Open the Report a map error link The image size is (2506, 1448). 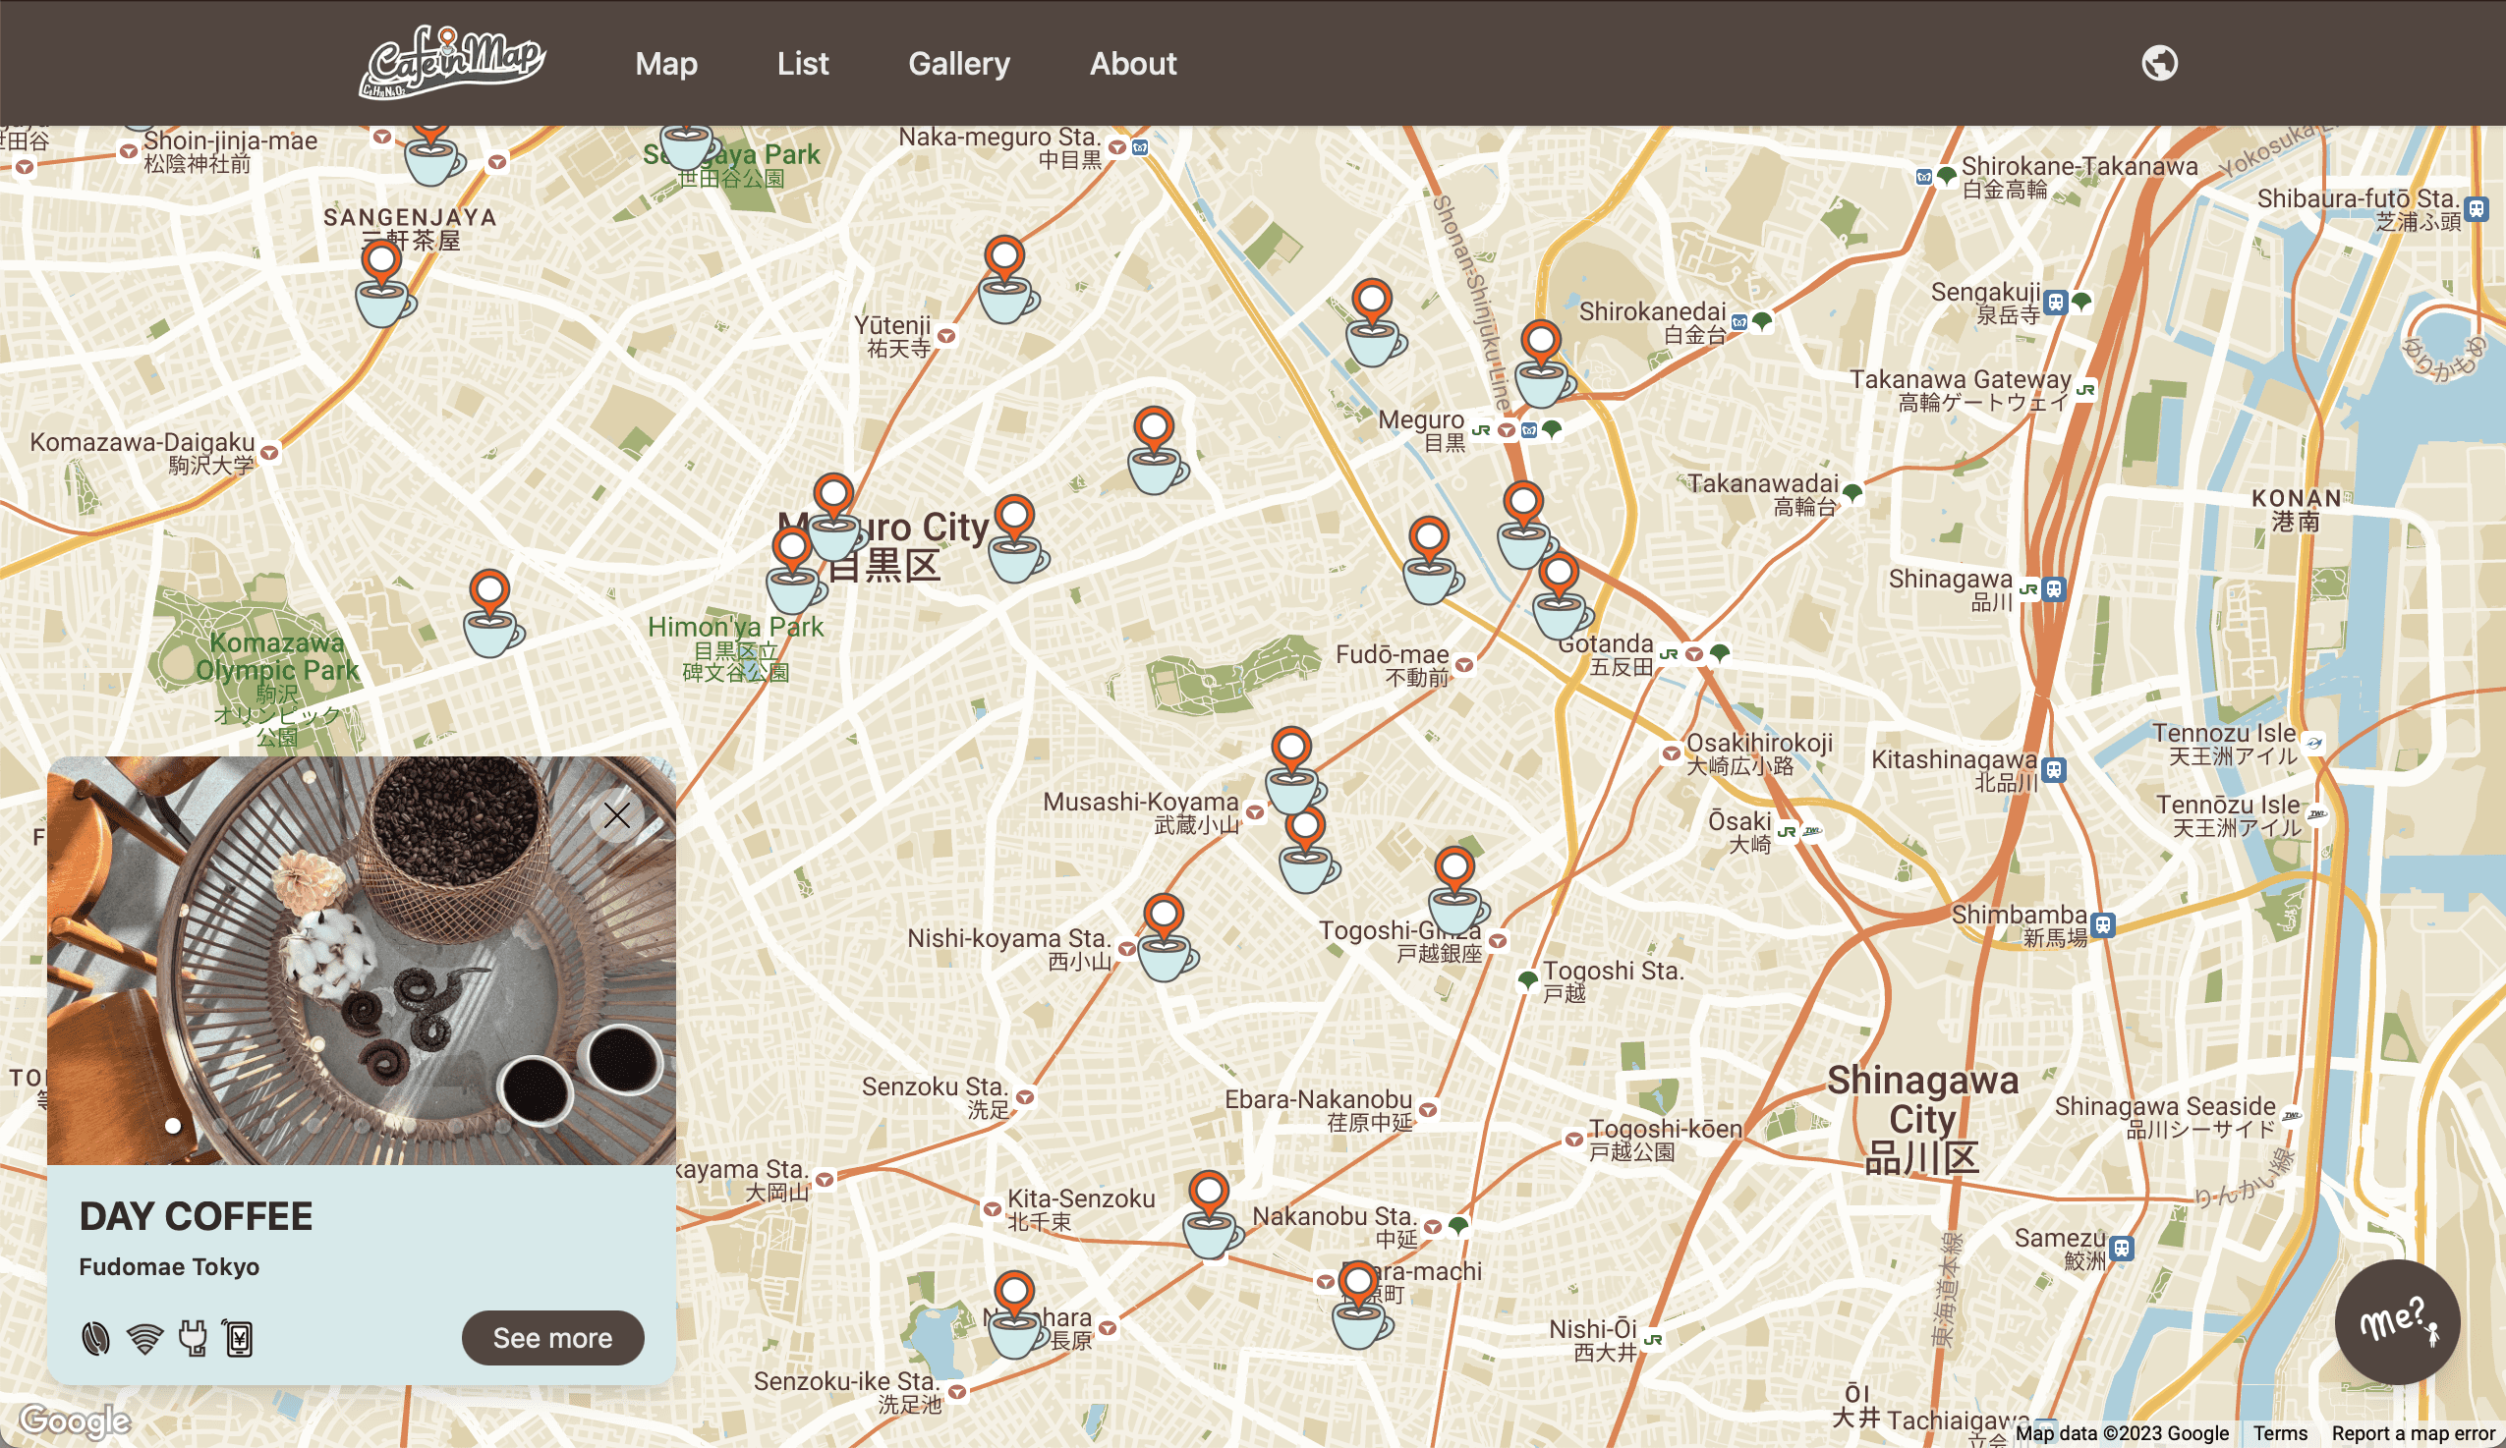(x=2417, y=1432)
